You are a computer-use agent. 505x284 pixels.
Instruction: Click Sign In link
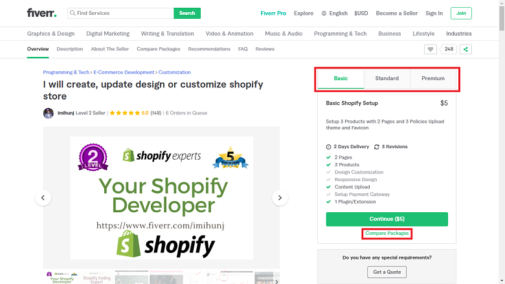point(434,13)
